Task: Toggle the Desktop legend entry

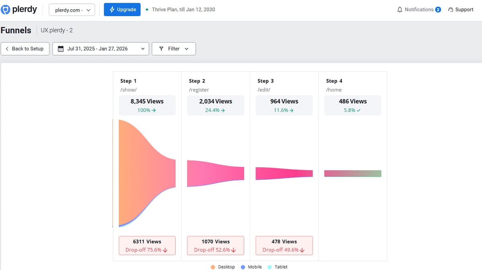Action: (223, 267)
